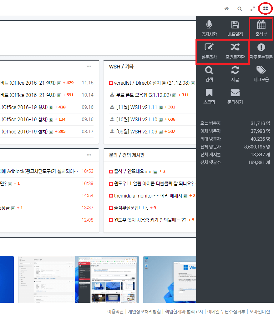Open the [11월] WSH v21.11 post
The height and width of the screenshot is (320, 274).
[x=136, y=107]
